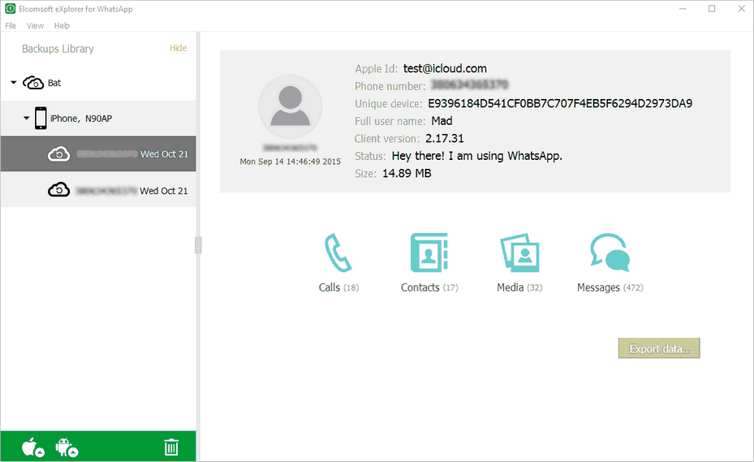The image size is (754, 462).
Task: Open the View menu
Action: coord(35,25)
